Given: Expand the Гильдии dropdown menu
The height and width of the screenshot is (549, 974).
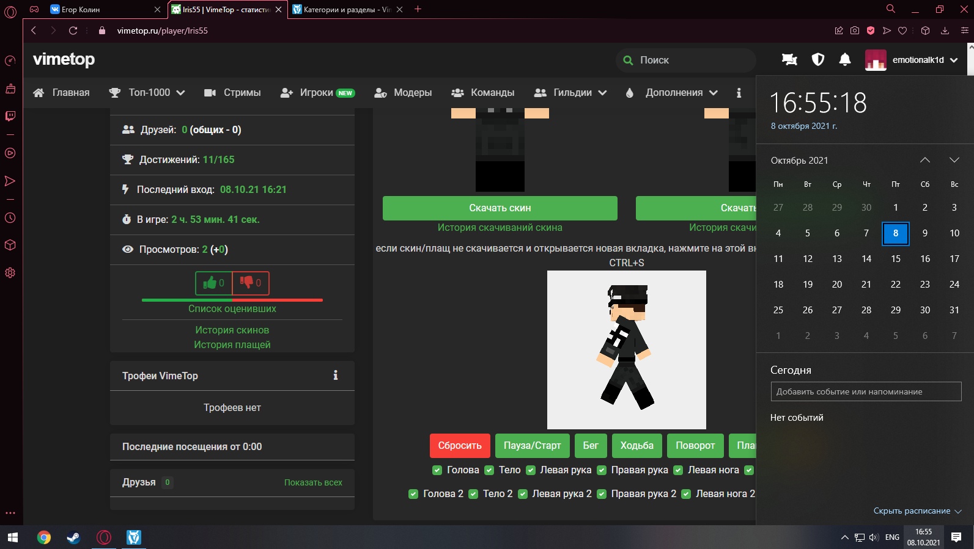Looking at the screenshot, I should click(570, 93).
